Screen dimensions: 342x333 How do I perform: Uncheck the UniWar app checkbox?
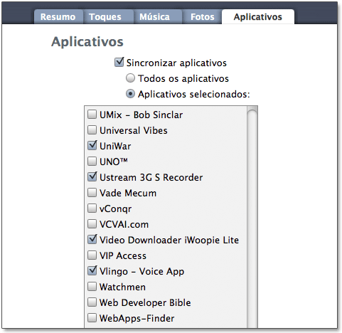point(92,145)
